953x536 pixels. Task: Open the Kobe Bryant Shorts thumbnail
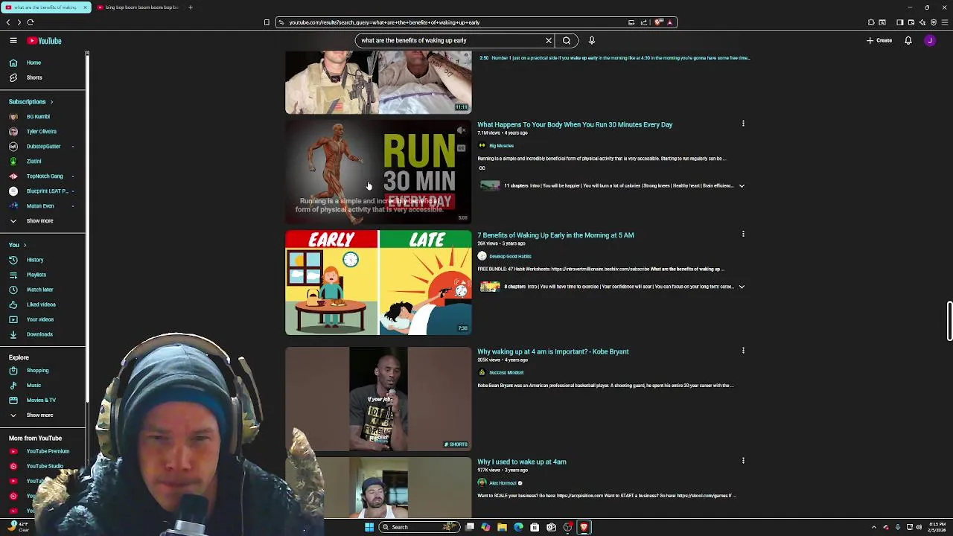[378, 399]
